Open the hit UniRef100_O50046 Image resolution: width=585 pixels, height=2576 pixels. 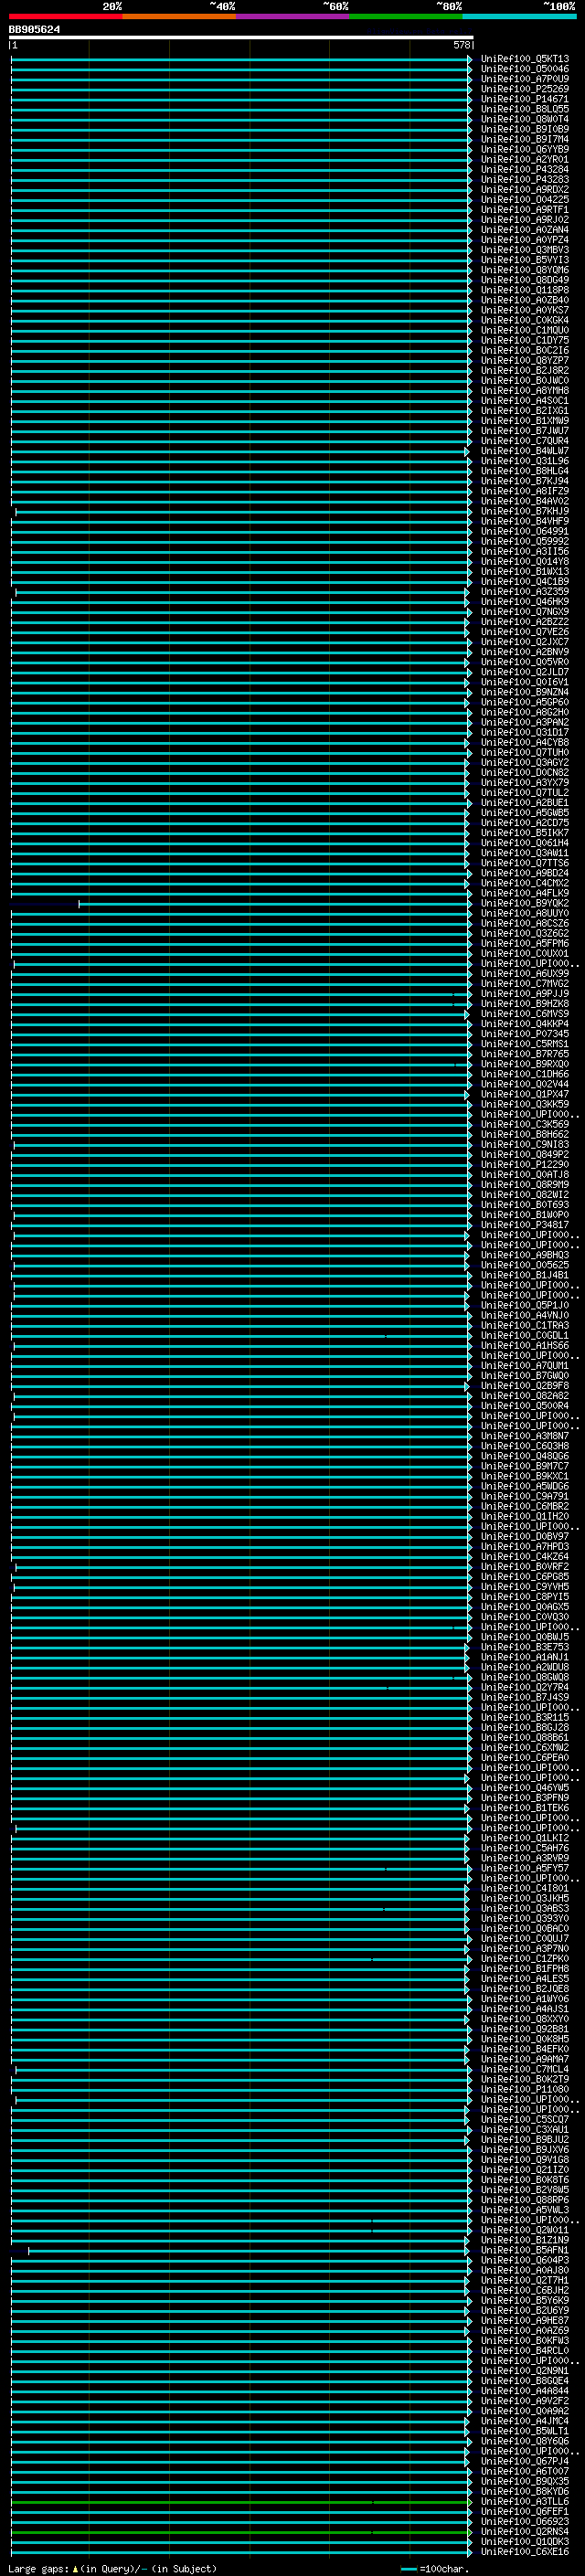[x=525, y=69]
